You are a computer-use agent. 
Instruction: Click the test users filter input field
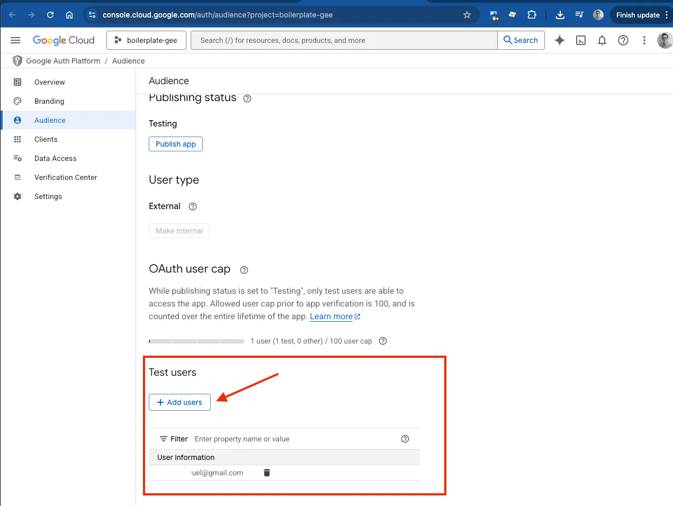click(291, 439)
